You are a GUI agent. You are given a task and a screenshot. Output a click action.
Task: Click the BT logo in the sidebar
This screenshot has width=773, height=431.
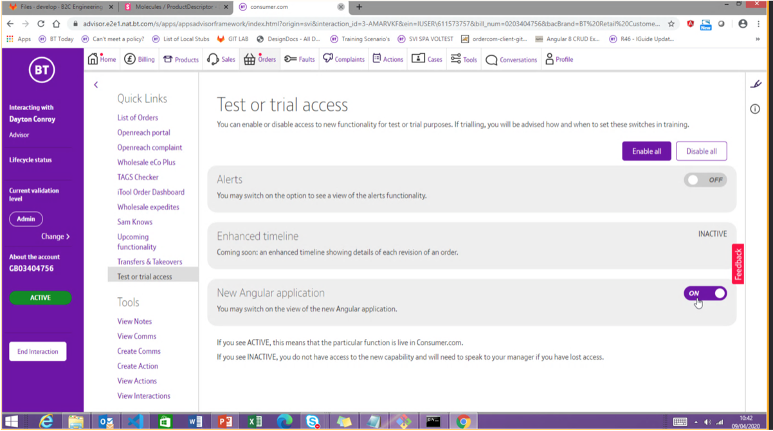(x=42, y=70)
